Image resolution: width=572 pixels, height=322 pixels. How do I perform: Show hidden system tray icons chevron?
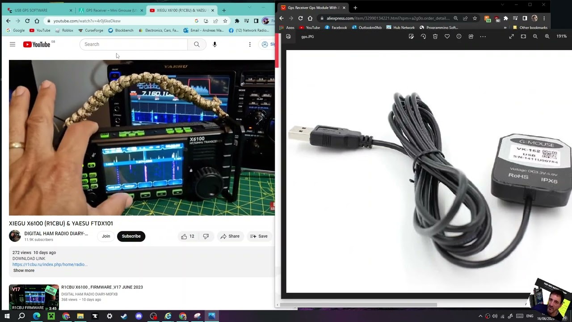pos(480,316)
